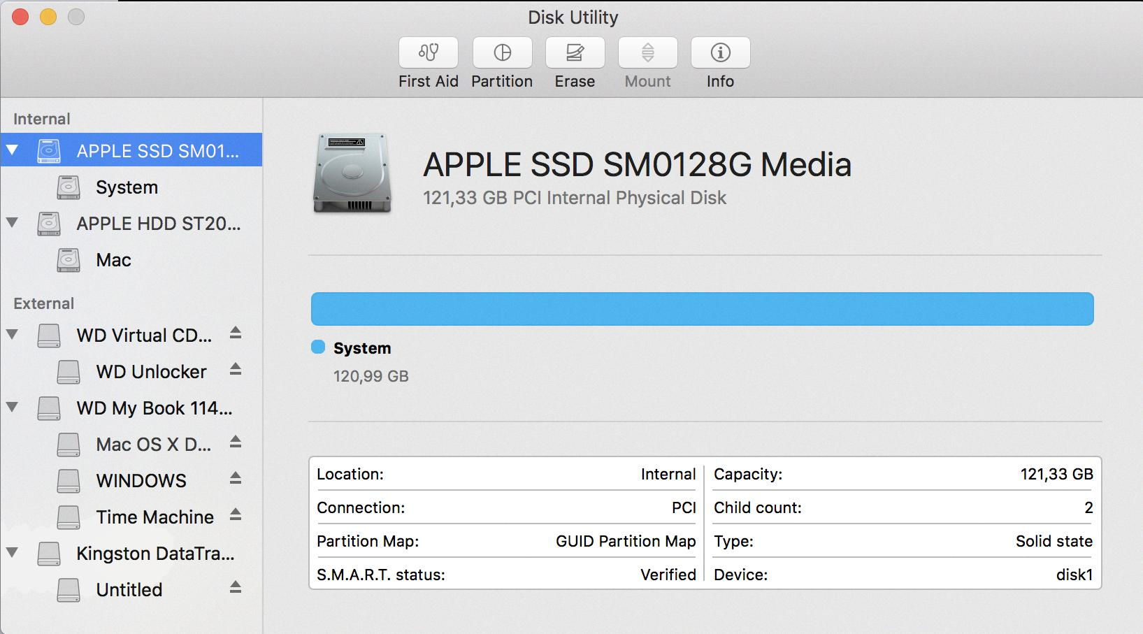Screen dimensions: 1143x634
Task: Click the Connection PCI value
Action: 684,507
